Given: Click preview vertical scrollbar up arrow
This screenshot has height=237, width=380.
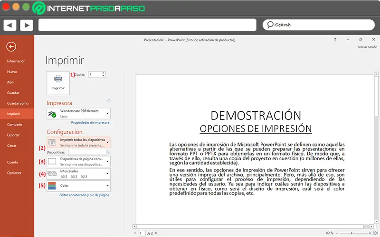Looking at the screenshot, I should click(376, 74).
